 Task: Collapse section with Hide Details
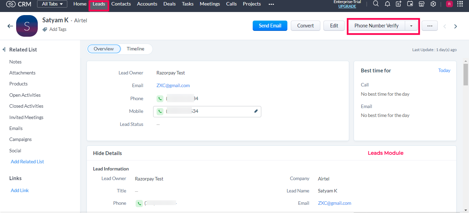[x=107, y=153]
